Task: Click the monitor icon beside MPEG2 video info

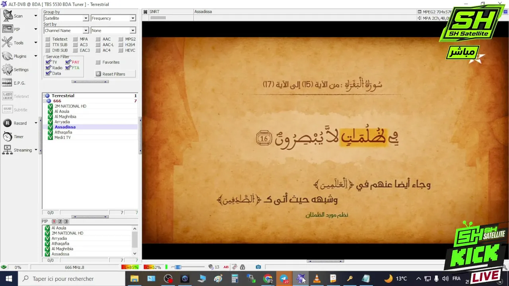Action: click(420, 12)
